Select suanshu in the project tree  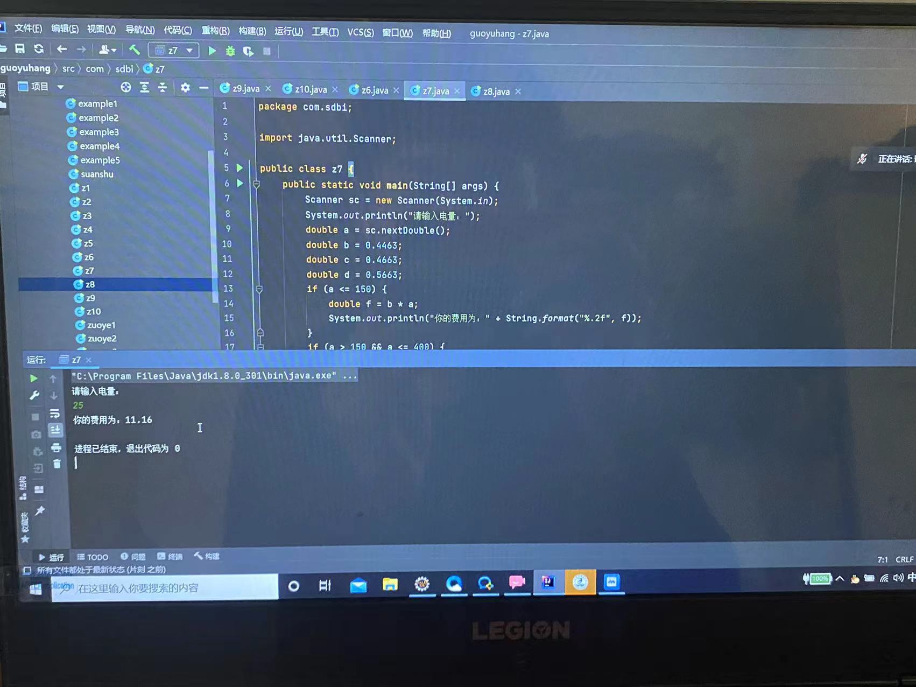point(91,174)
